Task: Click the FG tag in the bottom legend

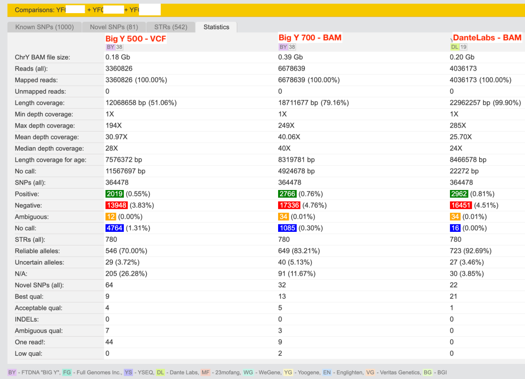Action: pos(67,372)
